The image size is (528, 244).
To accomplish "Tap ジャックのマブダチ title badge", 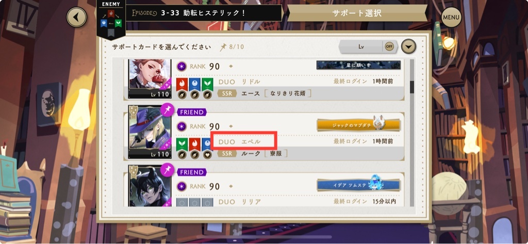I will (x=359, y=125).
